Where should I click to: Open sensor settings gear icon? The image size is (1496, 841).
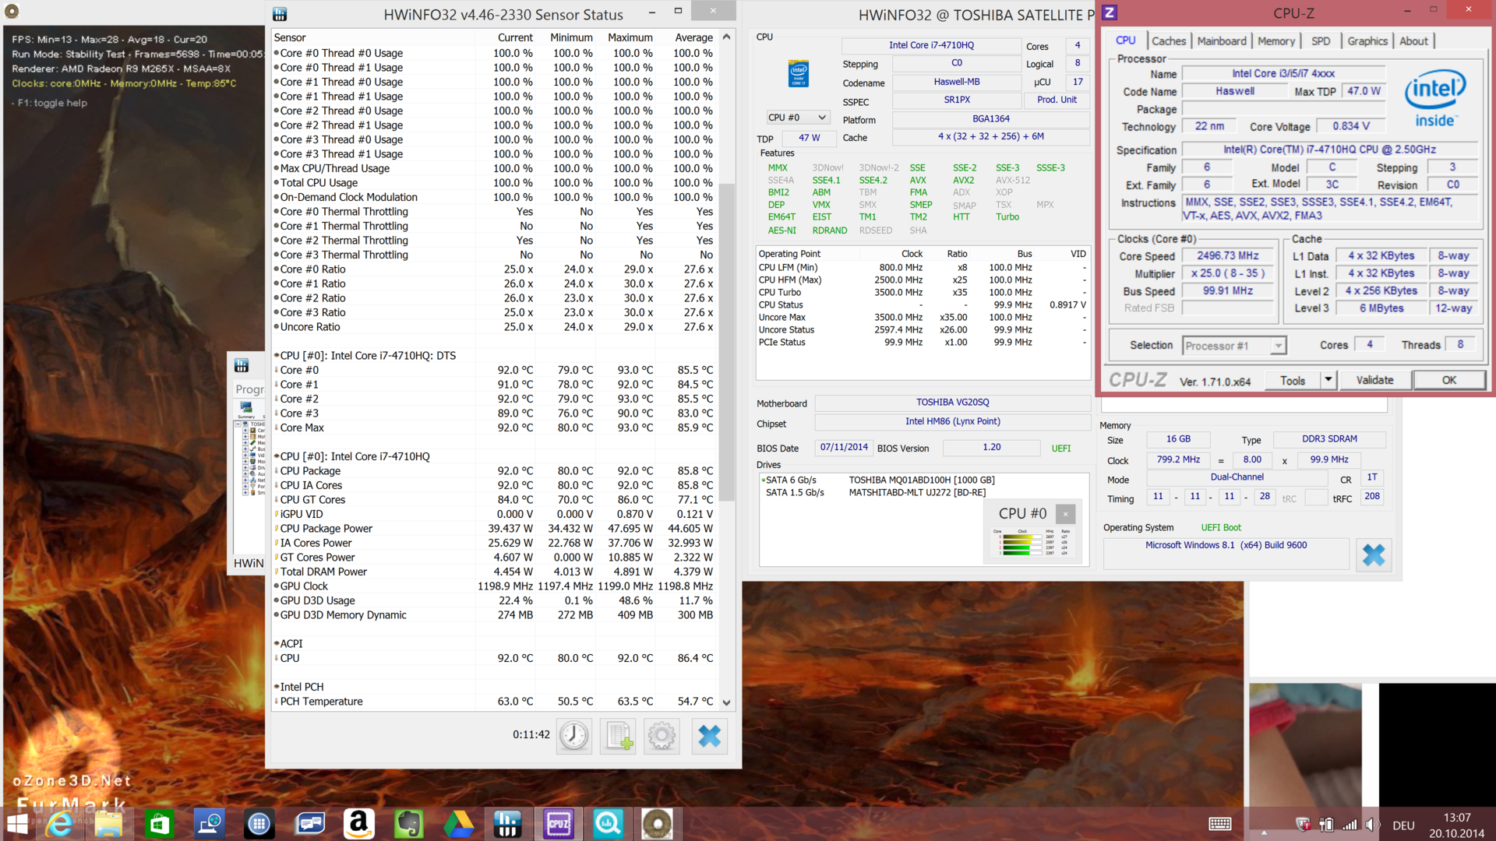click(x=662, y=736)
